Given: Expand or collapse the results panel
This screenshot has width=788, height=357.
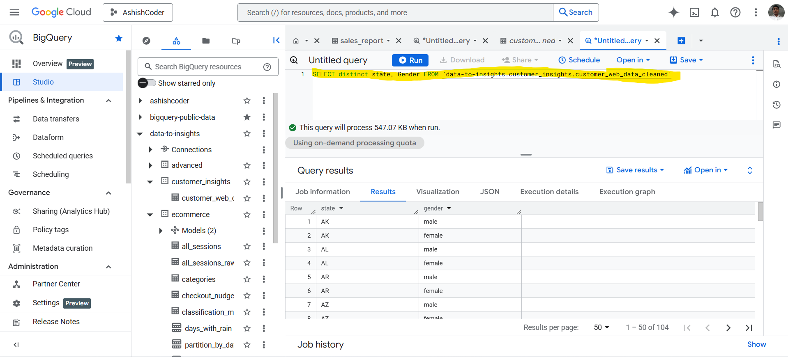Looking at the screenshot, I should 750,170.
